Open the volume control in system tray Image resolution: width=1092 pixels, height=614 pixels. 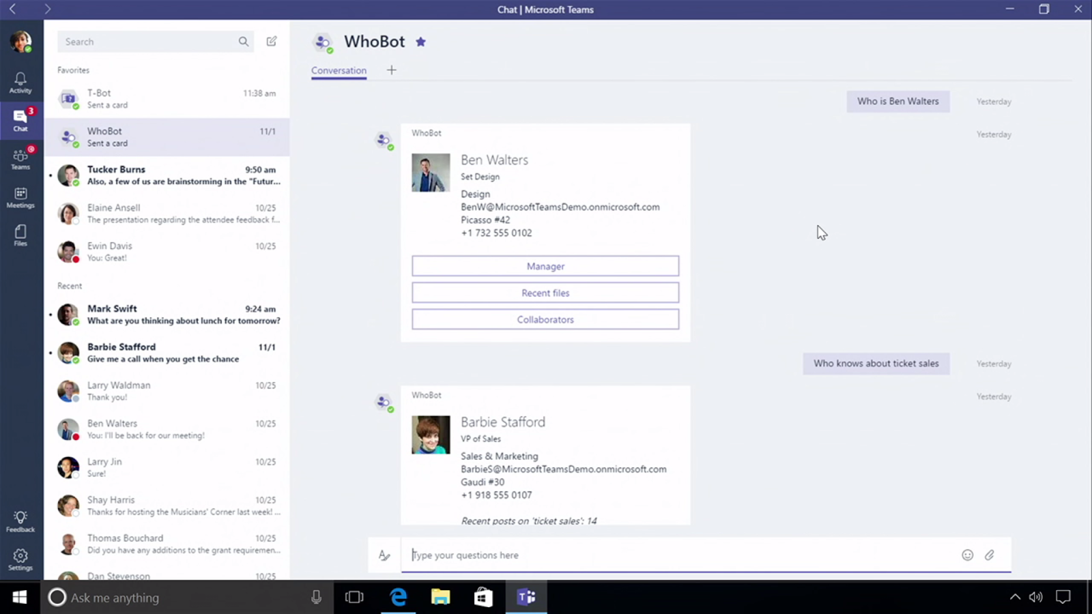click(1036, 598)
